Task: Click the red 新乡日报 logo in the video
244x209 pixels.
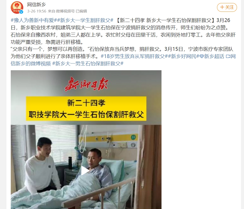Action: 86,84
